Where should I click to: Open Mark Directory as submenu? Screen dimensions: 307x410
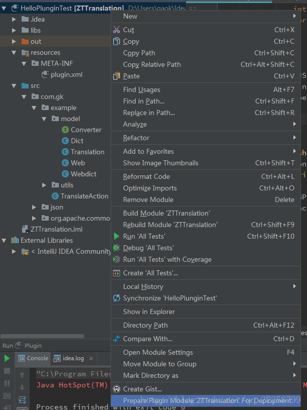206,375
